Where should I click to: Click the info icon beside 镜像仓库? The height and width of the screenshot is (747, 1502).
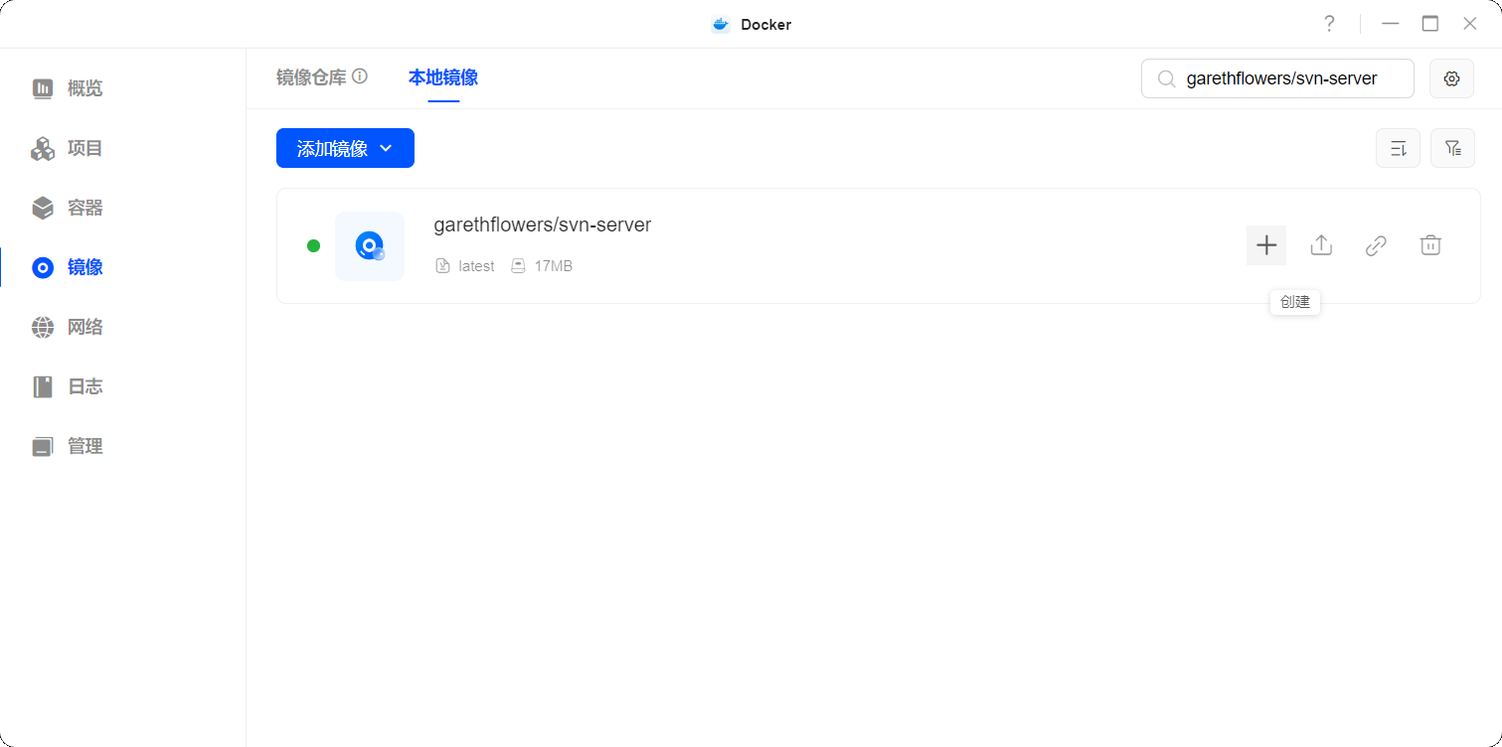tap(360, 76)
